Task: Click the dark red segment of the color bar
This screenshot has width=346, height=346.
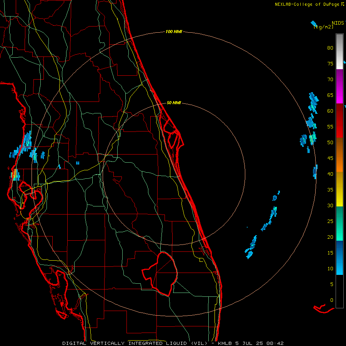Action: (x=339, y=120)
